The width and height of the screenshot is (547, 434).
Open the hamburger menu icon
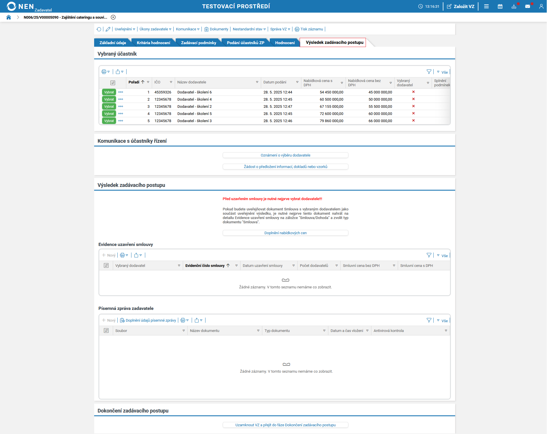486,6
